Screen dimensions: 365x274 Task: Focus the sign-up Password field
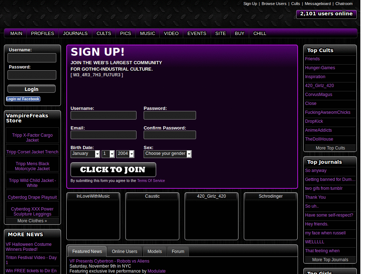tap(170, 115)
